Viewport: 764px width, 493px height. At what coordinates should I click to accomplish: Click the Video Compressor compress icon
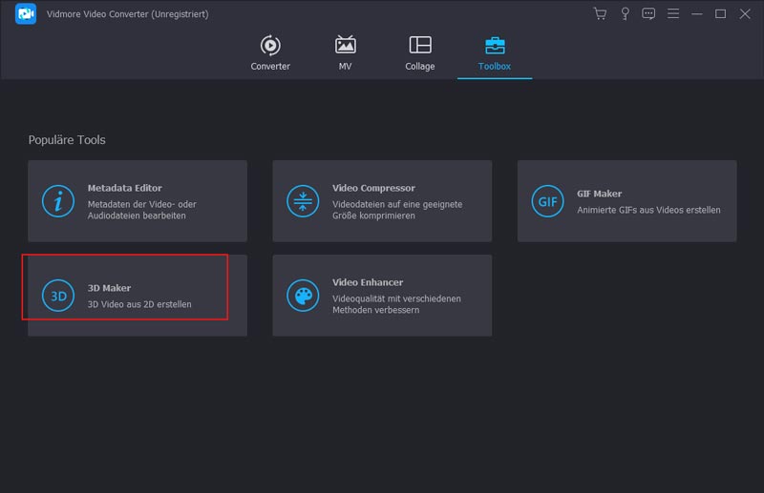coord(303,201)
